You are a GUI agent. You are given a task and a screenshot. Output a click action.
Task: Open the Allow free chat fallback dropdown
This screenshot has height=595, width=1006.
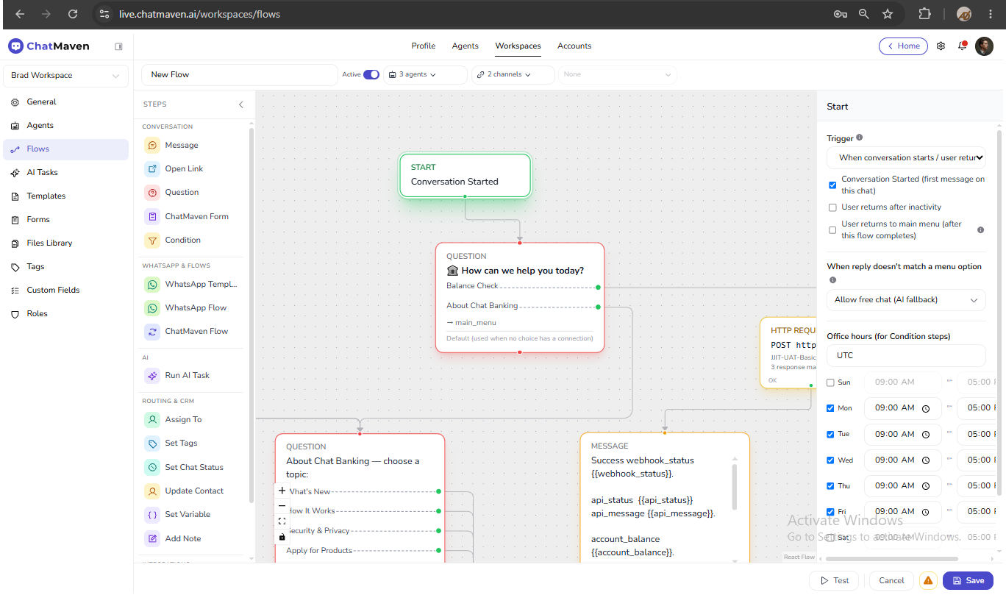[x=906, y=300]
